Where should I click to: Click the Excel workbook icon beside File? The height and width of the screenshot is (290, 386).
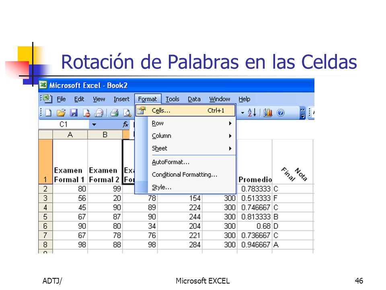tap(47, 99)
